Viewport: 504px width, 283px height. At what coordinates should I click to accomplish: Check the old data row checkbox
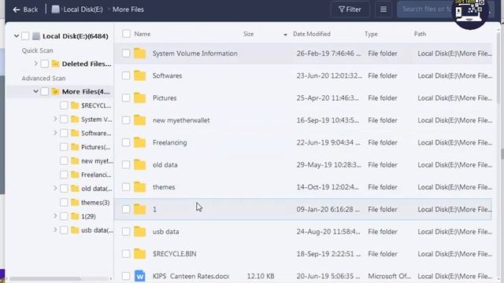126,164
